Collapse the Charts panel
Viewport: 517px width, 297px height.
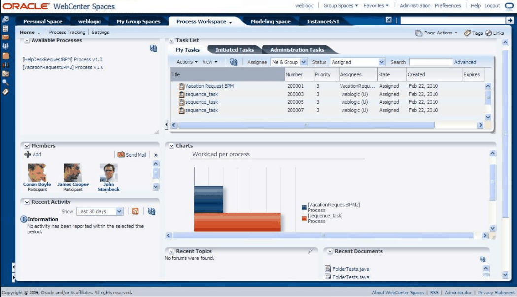click(x=172, y=146)
